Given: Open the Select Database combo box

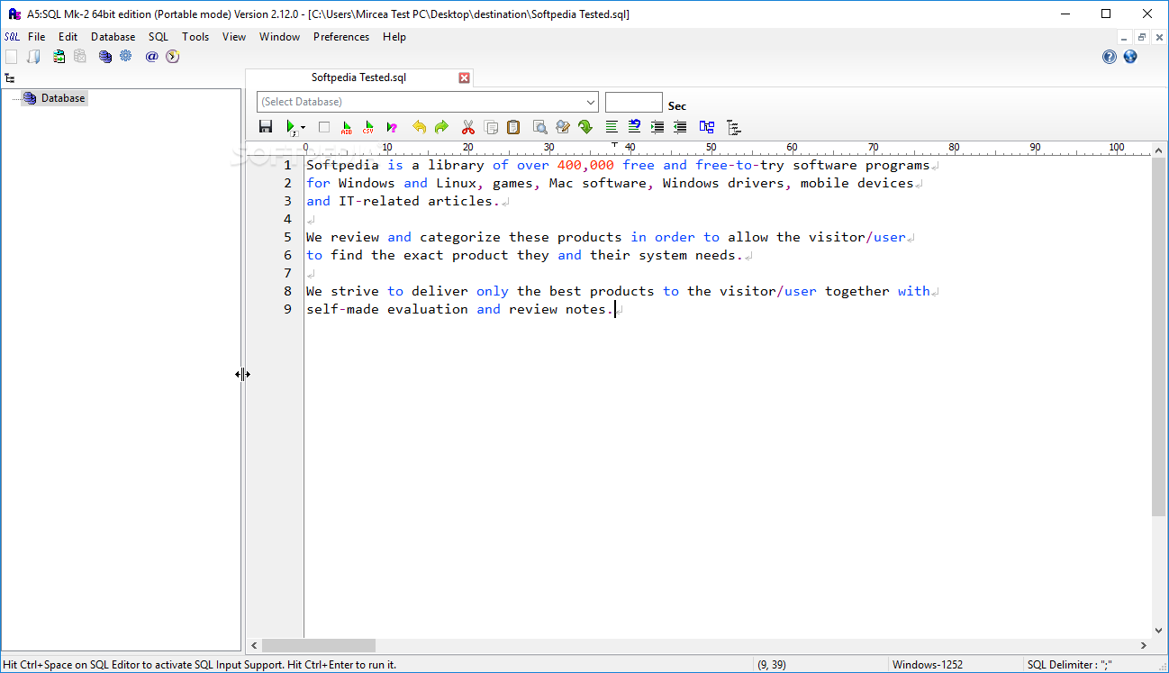Looking at the screenshot, I should coord(428,102).
